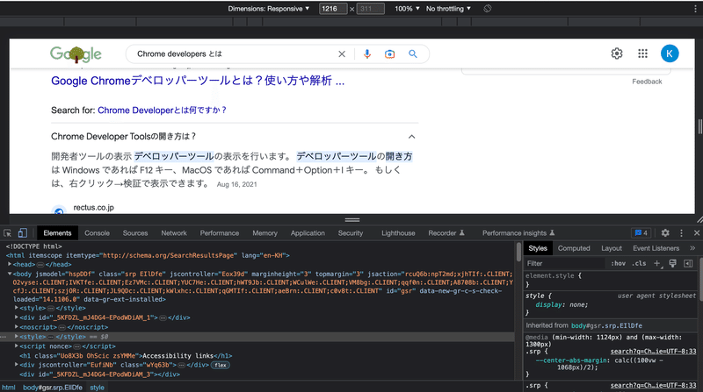Click the Google search text field
Viewport: 703px width, 392px height.
[x=233, y=54]
